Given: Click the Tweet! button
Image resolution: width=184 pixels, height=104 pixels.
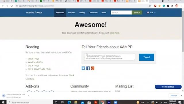Looking at the screenshot, I should (x=147, y=57).
